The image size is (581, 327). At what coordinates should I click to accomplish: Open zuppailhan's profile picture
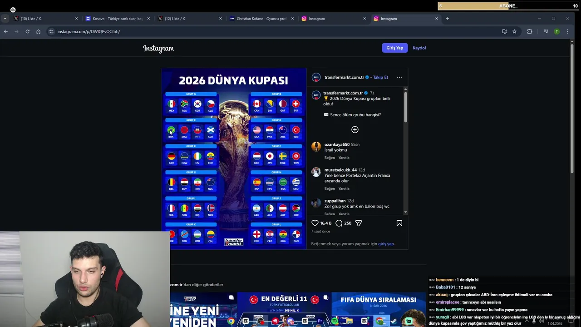[x=316, y=203]
